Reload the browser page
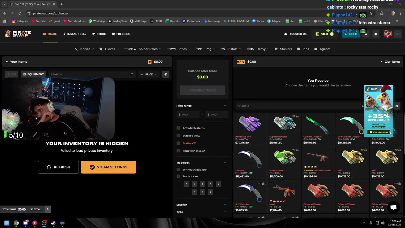405x228 pixels. click(20, 13)
